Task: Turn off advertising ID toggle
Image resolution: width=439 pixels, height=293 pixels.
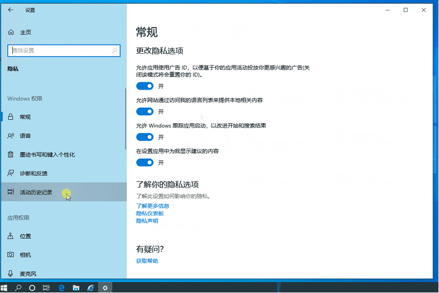Action: click(x=145, y=86)
